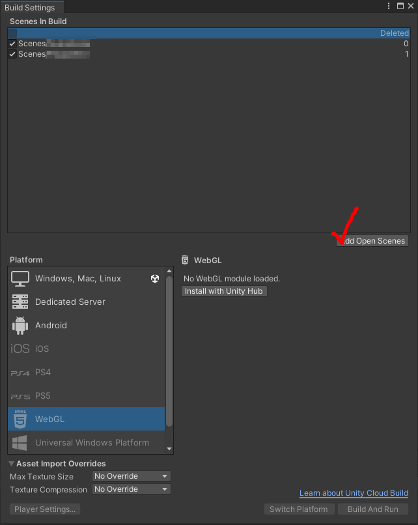Click the HTML5 WebGL icon in platform list
The image size is (418, 525).
pos(20,419)
